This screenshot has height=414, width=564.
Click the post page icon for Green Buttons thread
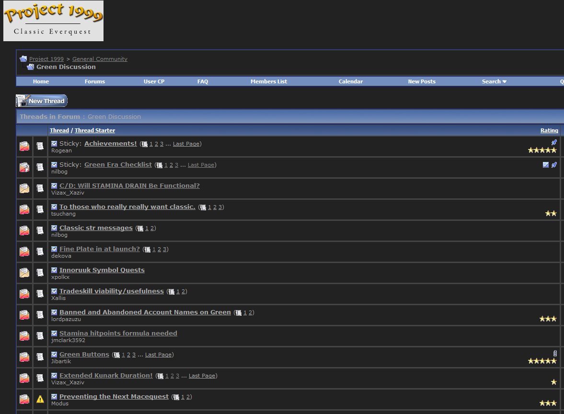point(40,357)
